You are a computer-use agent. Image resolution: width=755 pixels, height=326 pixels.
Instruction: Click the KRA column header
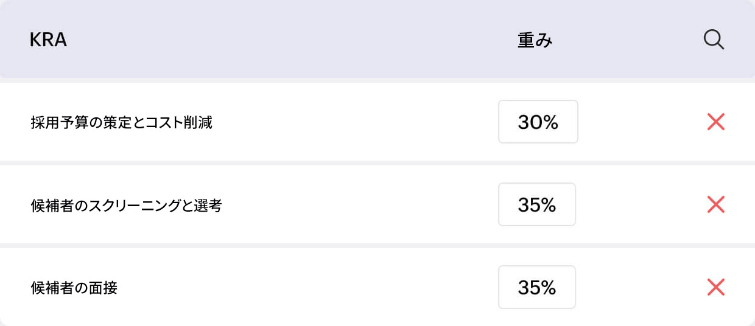pos(48,41)
